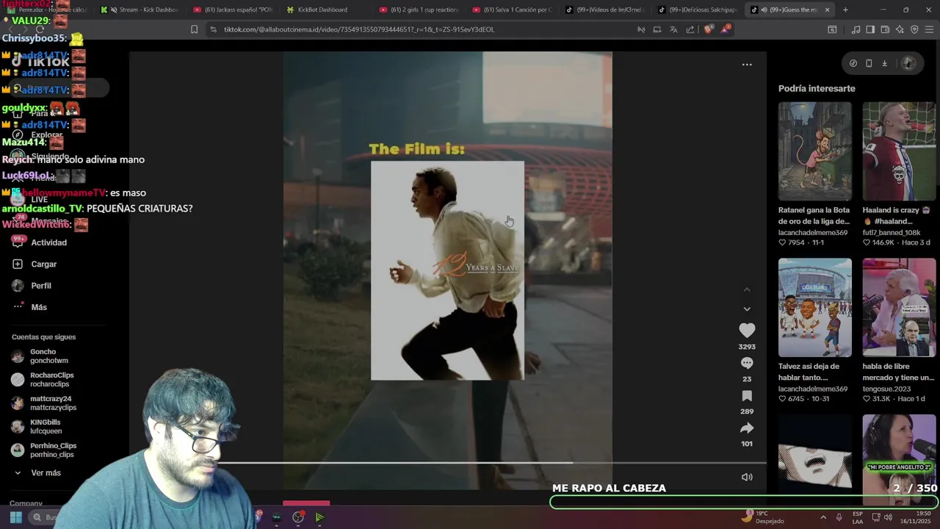Open the Ratanel Bota de oro thumbnail

[815, 151]
